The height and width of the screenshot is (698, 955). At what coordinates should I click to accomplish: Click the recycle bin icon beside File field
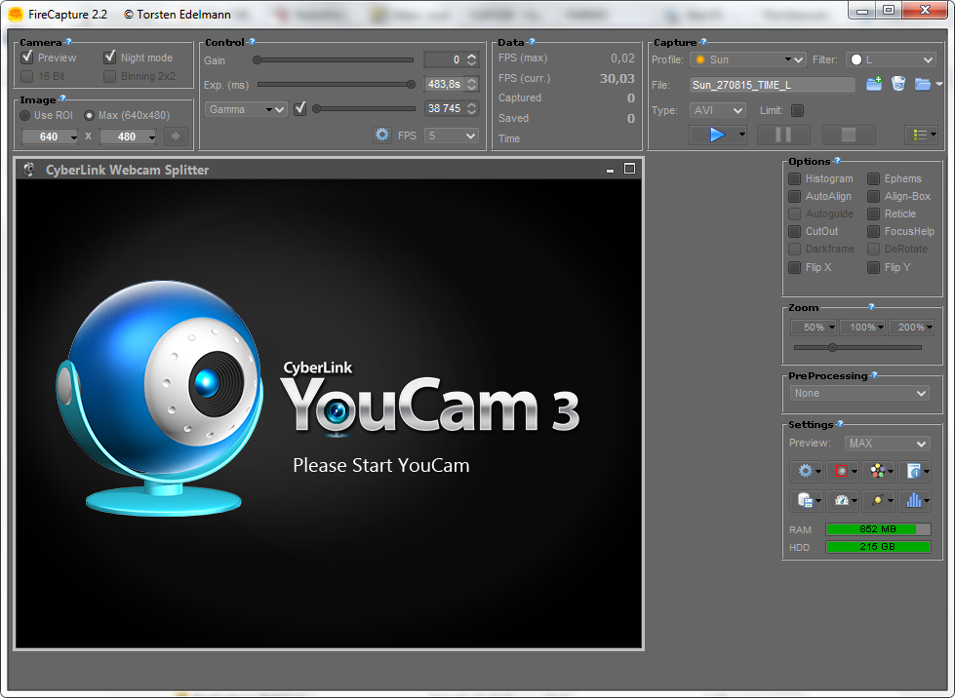(897, 85)
